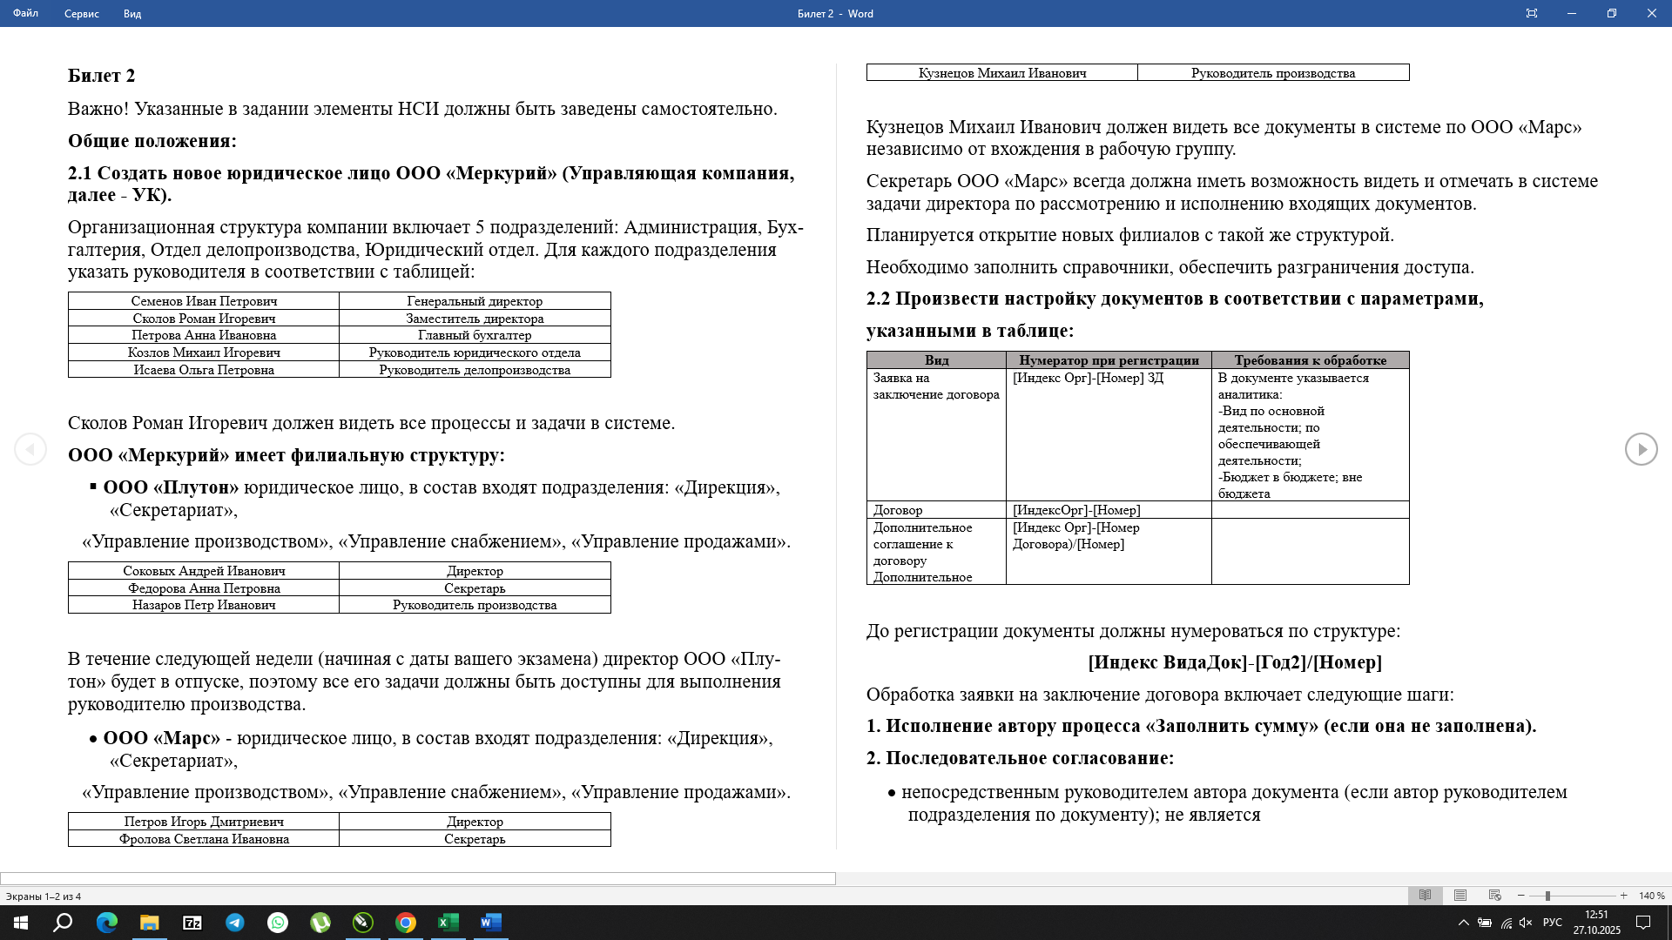Screen dimensions: 1672x940
Task: Open File Explorer from the taskbar
Action: point(150,923)
